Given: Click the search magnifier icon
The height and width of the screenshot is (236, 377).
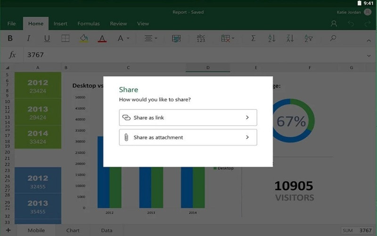Looking at the screenshot, I should (333, 38).
